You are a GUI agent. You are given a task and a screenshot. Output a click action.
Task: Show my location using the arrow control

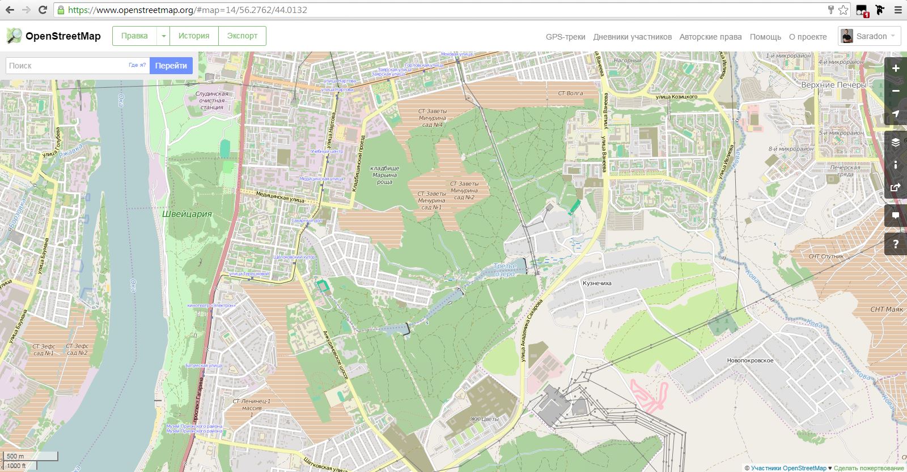896,114
